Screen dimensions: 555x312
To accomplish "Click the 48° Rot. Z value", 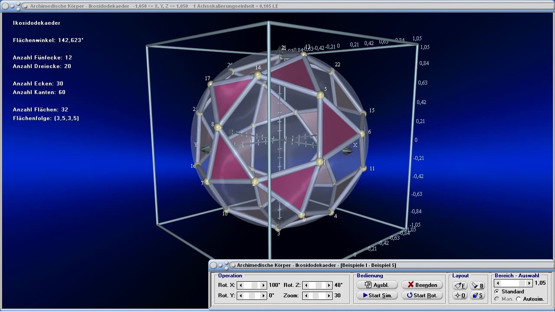I will [339, 285].
